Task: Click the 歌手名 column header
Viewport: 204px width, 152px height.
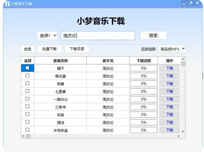Action: click(x=108, y=61)
